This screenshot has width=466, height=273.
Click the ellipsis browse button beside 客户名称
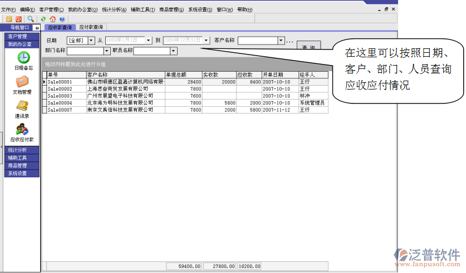(x=290, y=42)
